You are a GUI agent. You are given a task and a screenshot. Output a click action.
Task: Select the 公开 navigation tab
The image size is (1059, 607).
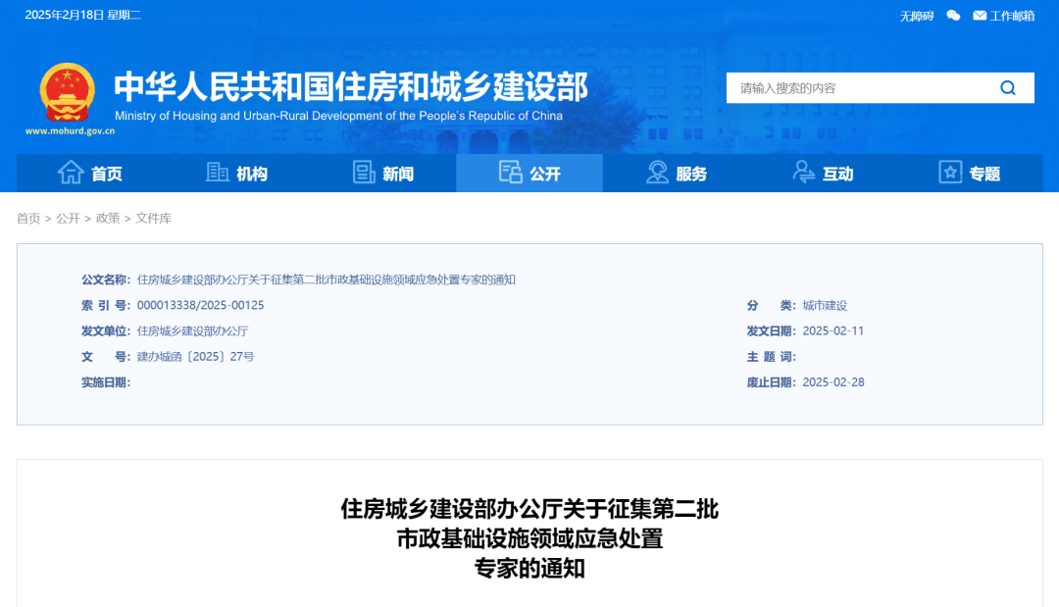(529, 173)
